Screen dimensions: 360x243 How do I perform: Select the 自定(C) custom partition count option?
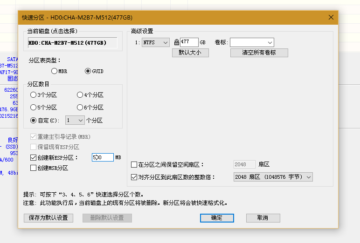click(33, 121)
